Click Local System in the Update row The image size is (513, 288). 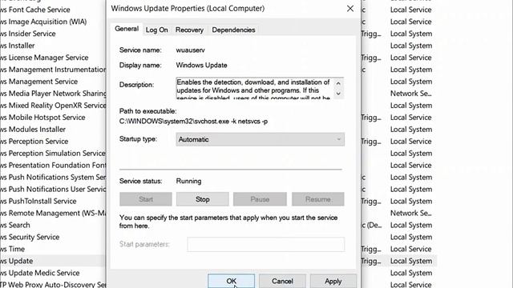[x=411, y=262]
